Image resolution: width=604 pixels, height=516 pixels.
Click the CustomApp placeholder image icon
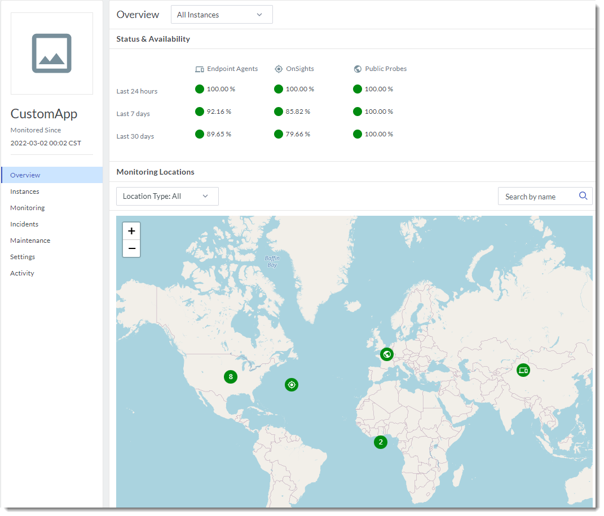[51, 53]
